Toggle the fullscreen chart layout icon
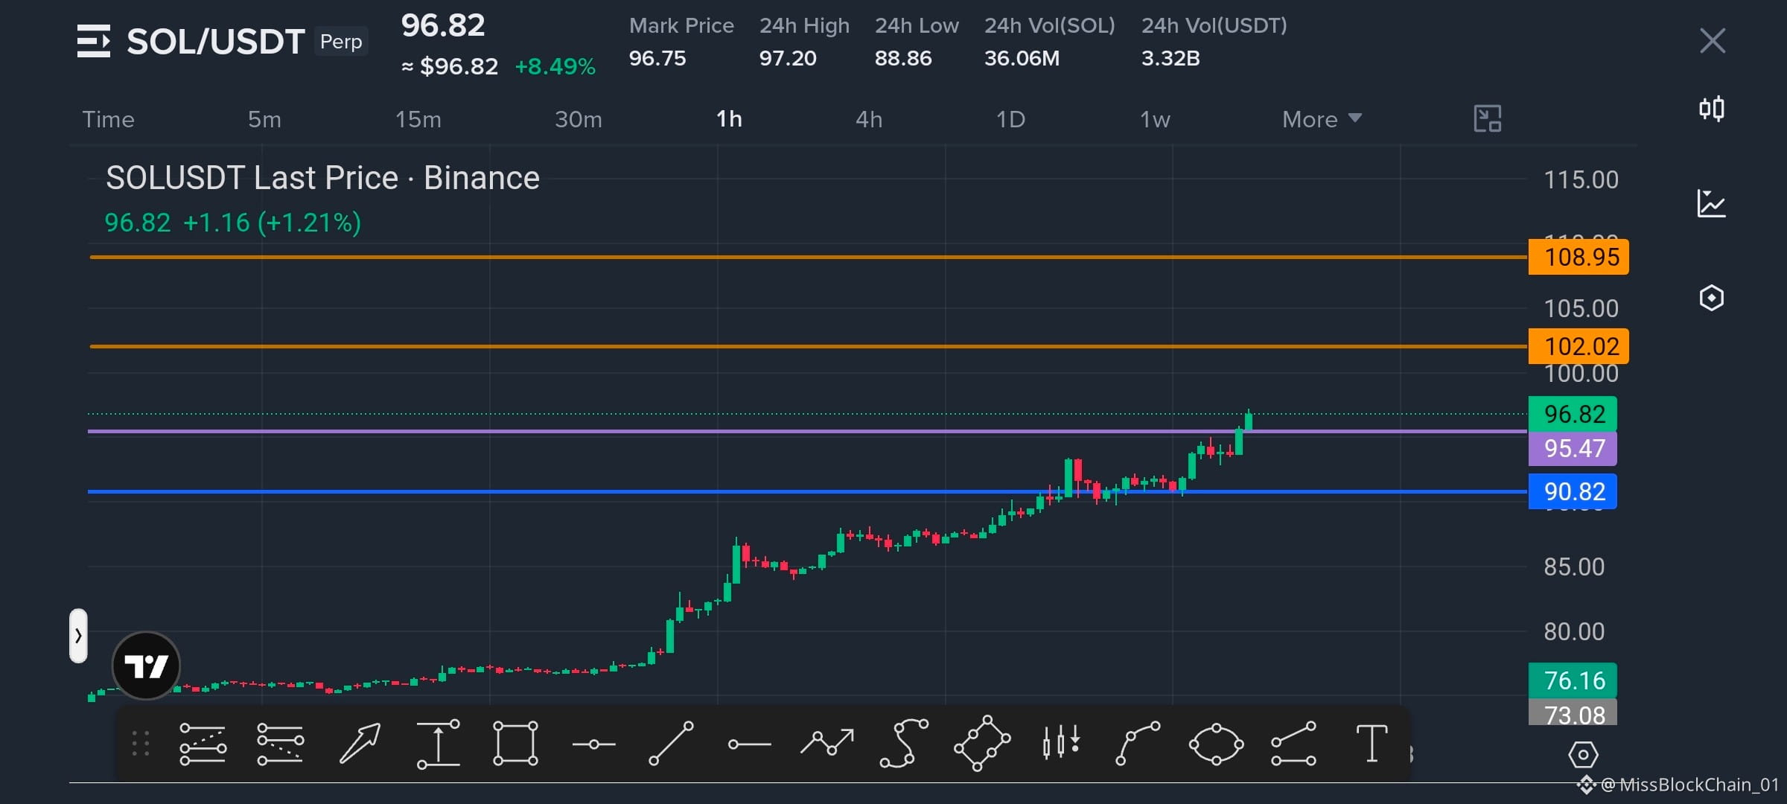The image size is (1787, 804). (x=1487, y=118)
